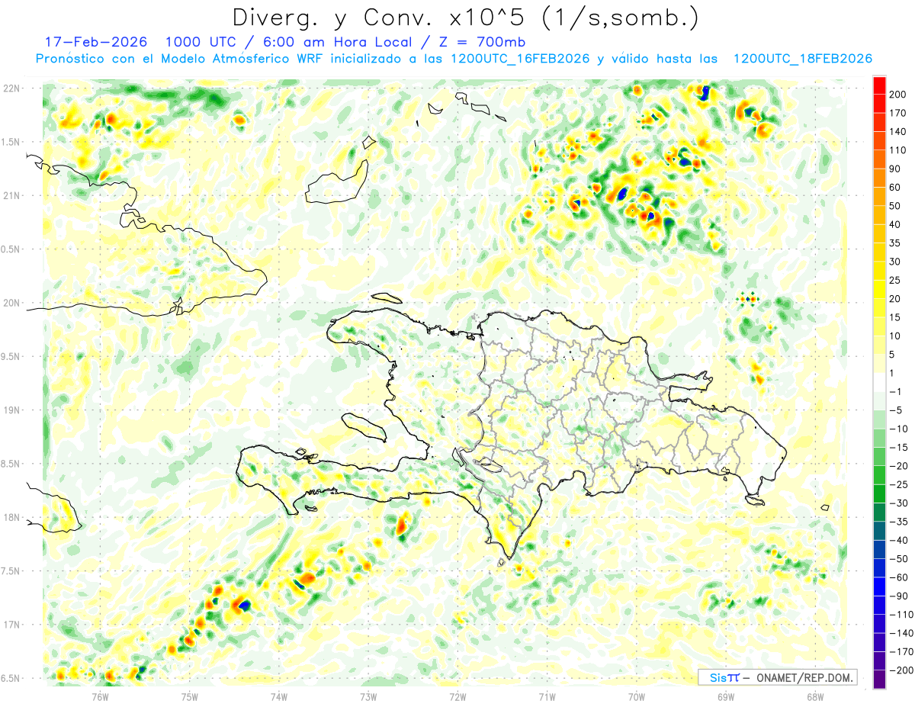
Task: Click the "17N" latitude label
Action: [11, 625]
